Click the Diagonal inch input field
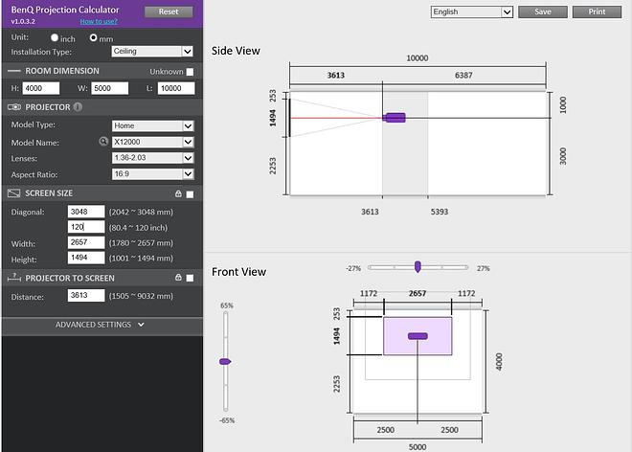The width and height of the screenshot is (632, 452). tap(86, 227)
